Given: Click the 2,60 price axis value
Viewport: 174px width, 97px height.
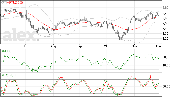Looking at the screenshot, I should tap(165, 18).
